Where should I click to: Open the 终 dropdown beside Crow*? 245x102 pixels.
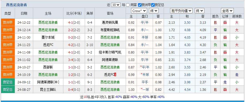(x=154, y=11)
